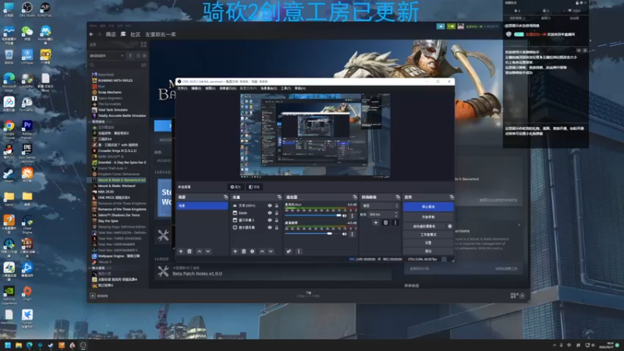The image size is (624, 351).
Task: Open OBS File menu
Action: 183,88
